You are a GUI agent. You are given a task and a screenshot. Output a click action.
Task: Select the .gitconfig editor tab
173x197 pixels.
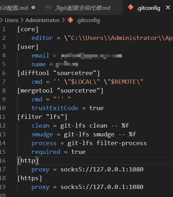pyautogui.click(x=148, y=8)
